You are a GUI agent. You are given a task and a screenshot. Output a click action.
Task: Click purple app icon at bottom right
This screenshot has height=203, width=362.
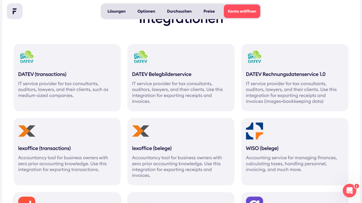[254, 200]
